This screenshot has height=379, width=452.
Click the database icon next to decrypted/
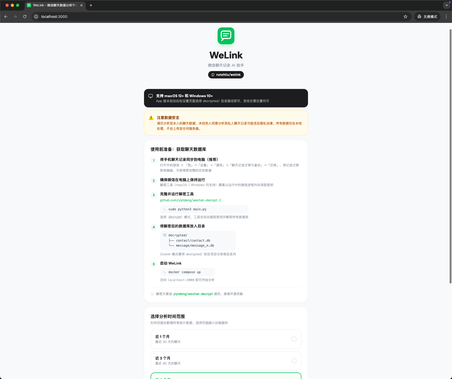coord(165,235)
